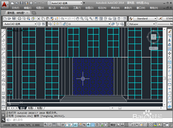
Task: Open the 编辑(E) menu
Action: [x=28, y=8]
